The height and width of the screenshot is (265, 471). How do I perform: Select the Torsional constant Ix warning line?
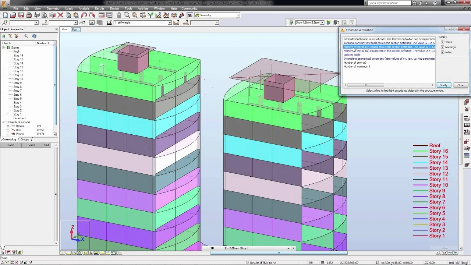(x=389, y=43)
